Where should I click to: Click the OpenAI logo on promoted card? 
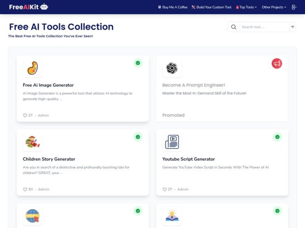pyautogui.click(x=172, y=68)
